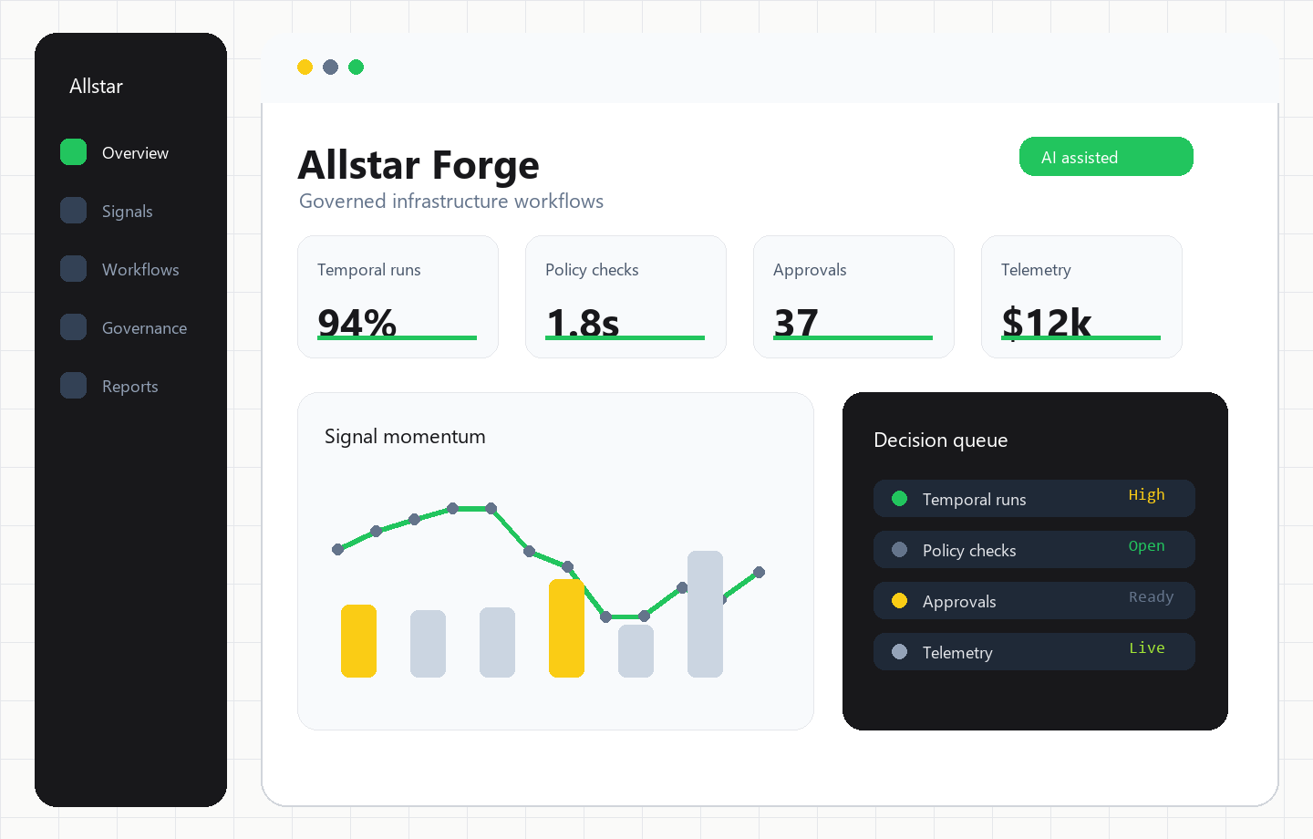The width and height of the screenshot is (1313, 839).
Task: Click the Allstar Forge page title
Action: pyautogui.click(x=419, y=166)
